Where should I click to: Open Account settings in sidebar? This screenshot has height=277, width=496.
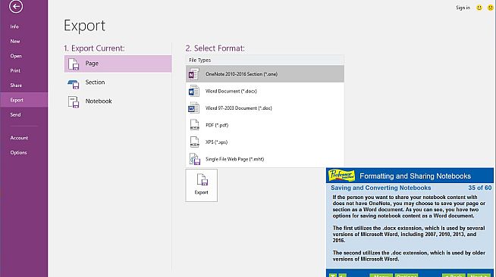coord(19,138)
